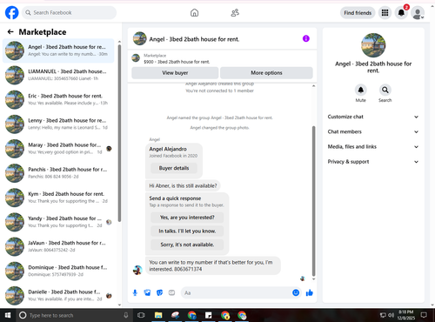The image size is (435, 322).
Task: Click the chat messages scrollbar
Action: [x=313, y=201]
